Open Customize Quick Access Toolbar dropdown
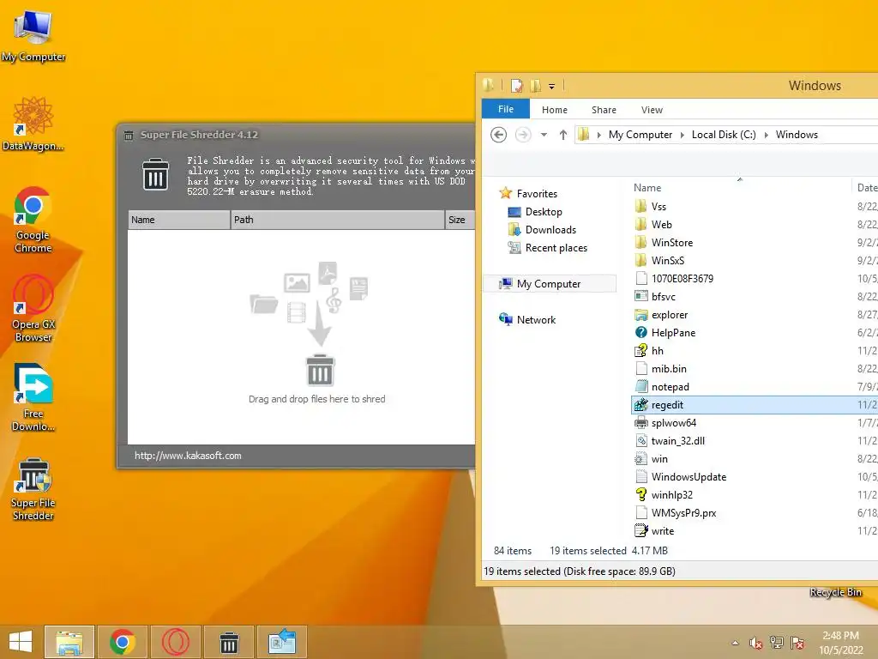878x659 pixels. [x=551, y=87]
